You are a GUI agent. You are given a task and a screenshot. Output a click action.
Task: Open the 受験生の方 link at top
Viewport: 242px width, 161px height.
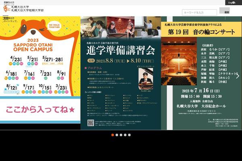[x=9, y=2]
